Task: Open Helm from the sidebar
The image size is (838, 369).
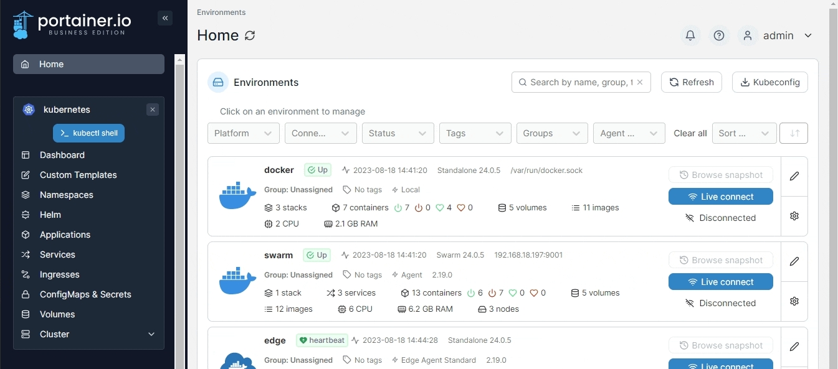Action: [x=50, y=215]
